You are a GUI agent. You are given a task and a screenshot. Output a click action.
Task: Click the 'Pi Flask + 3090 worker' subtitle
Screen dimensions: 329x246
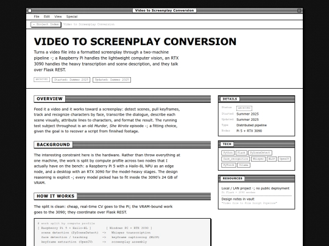click(x=238, y=192)
